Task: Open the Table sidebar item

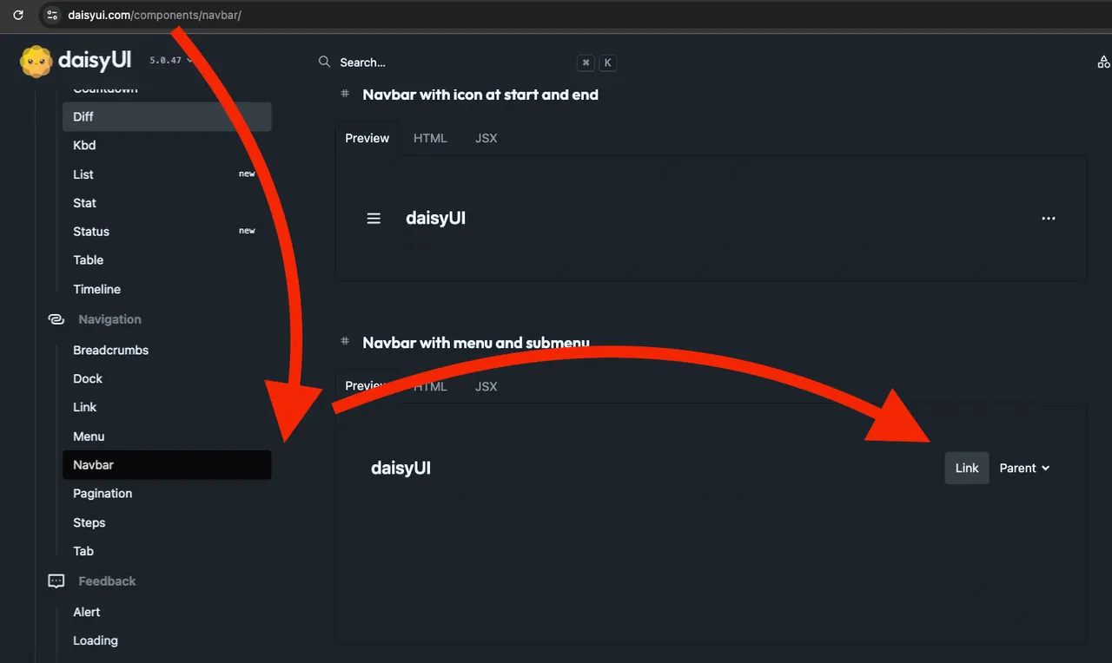Action: (167, 259)
